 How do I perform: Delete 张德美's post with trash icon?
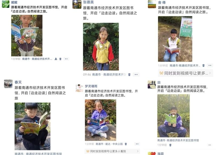[x=129, y=75]
